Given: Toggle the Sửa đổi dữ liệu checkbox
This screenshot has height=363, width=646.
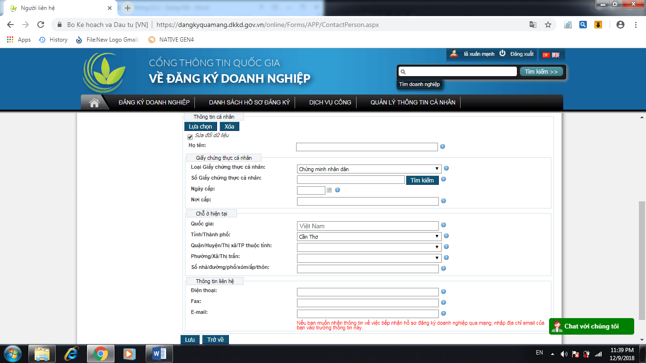Looking at the screenshot, I should tap(191, 137).
